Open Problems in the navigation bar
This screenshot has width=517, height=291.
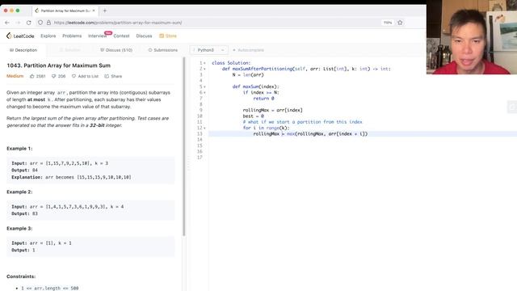point(72,36)
